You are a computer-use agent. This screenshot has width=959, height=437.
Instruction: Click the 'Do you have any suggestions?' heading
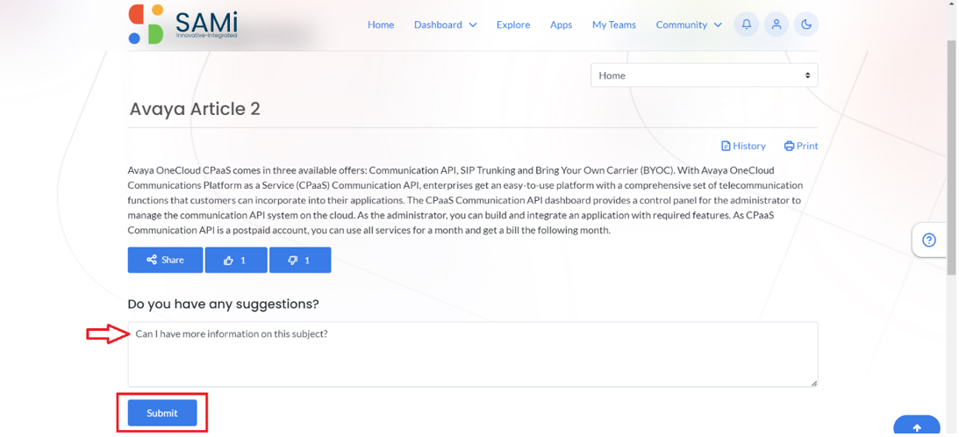coord(223,304)
